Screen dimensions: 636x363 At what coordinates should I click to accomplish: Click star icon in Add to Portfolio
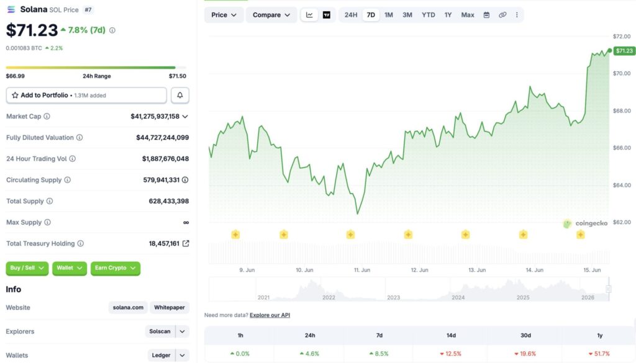[15, 95]
